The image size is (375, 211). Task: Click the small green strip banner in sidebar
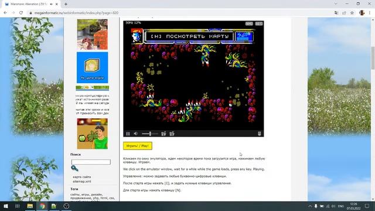(x=93, y=88)
